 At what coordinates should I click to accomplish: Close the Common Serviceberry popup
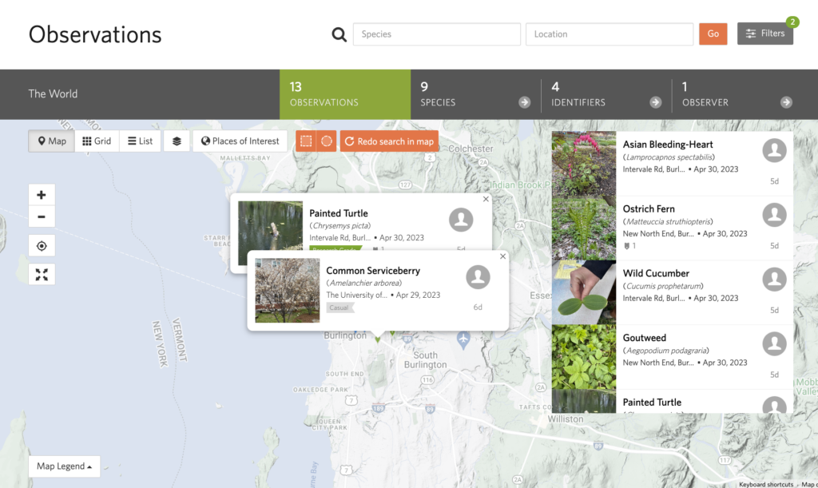[x=502, y=256]
